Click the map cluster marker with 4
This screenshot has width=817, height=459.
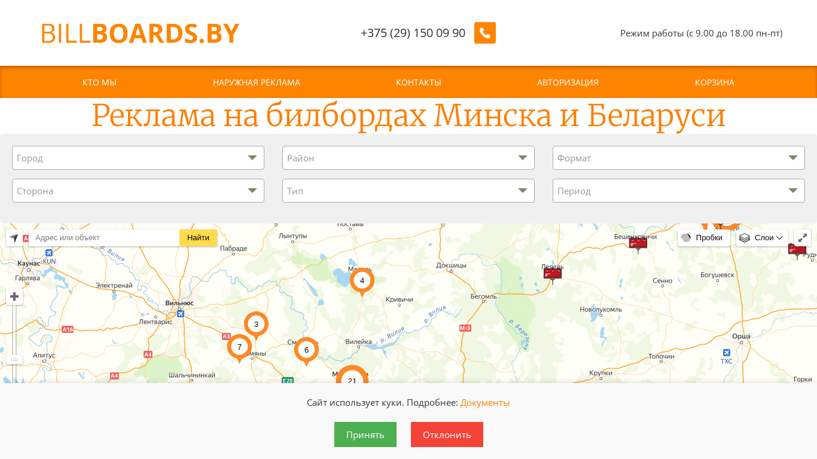point(362,281)
